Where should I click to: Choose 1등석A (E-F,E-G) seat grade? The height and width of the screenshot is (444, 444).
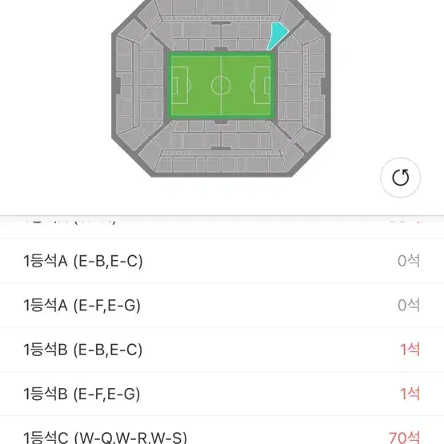pos(222,306)
